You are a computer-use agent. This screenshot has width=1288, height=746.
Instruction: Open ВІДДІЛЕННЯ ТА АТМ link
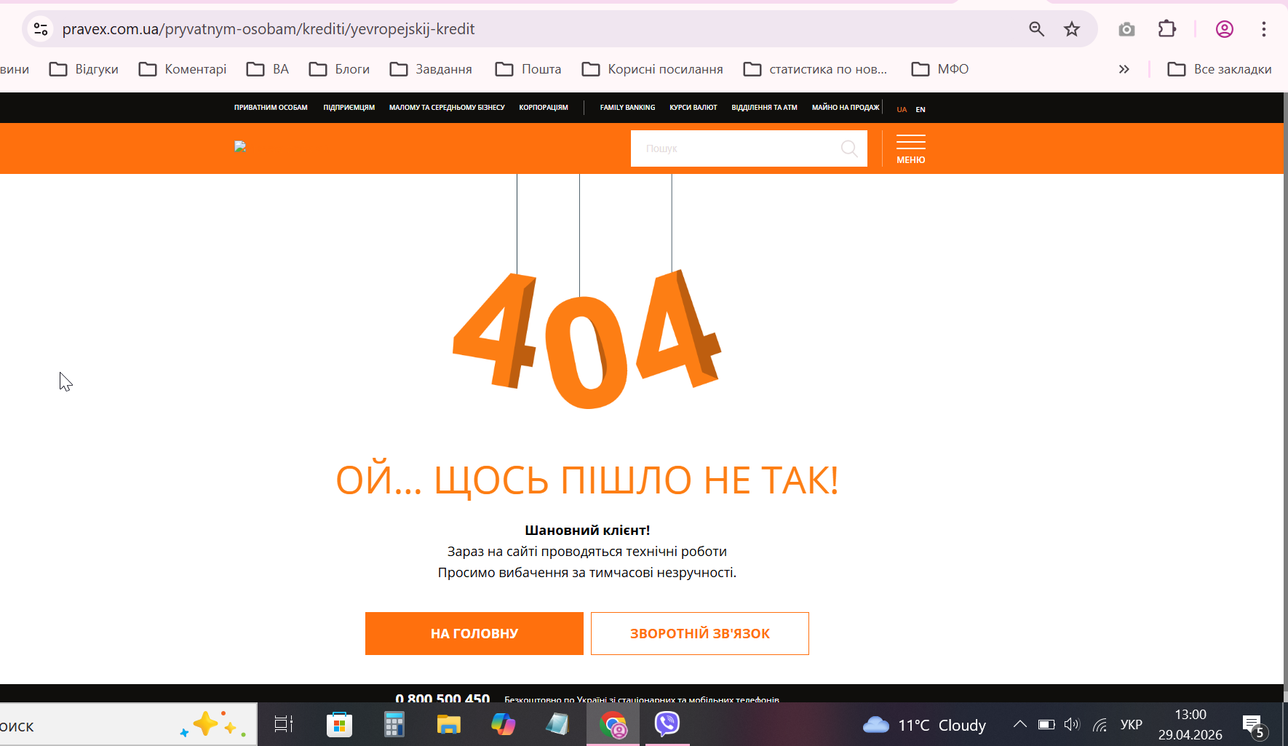[764, 108]
